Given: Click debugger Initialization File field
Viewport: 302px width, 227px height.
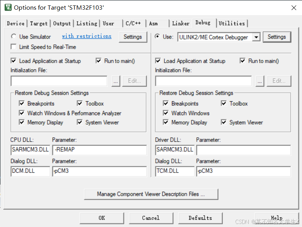Looking at the screenshot, I should coord(203,81).
